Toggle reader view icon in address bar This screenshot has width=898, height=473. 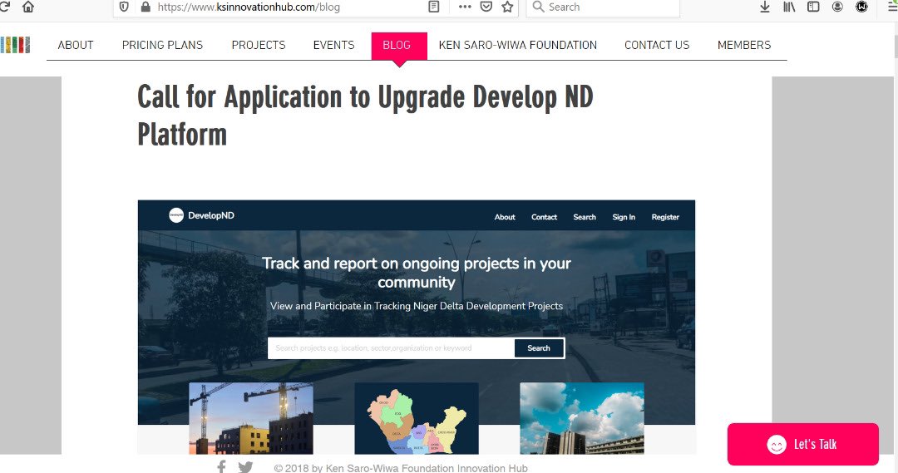[434, 7]
